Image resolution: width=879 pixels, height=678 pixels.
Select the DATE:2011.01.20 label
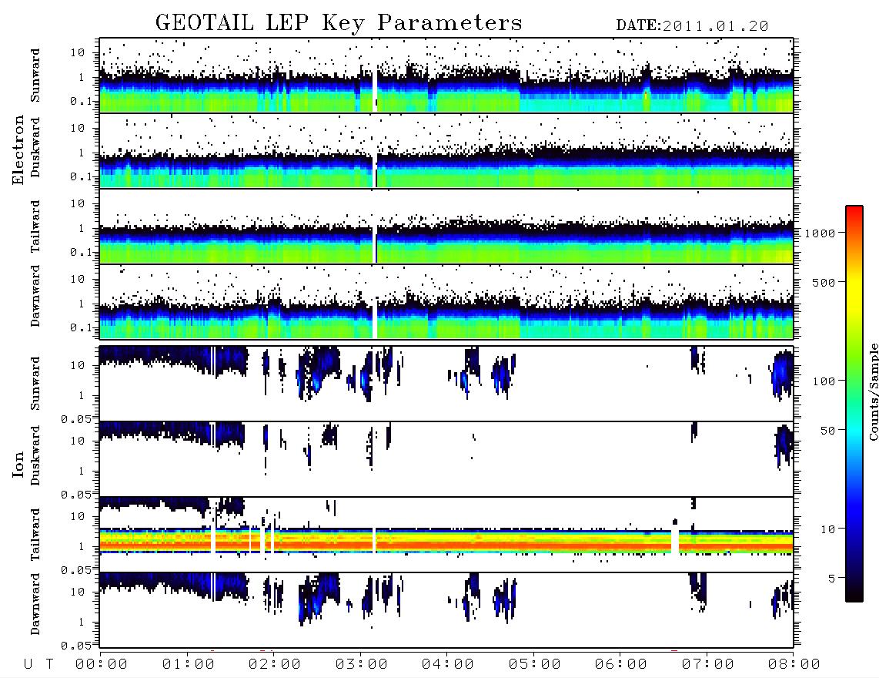click(692, 26)
